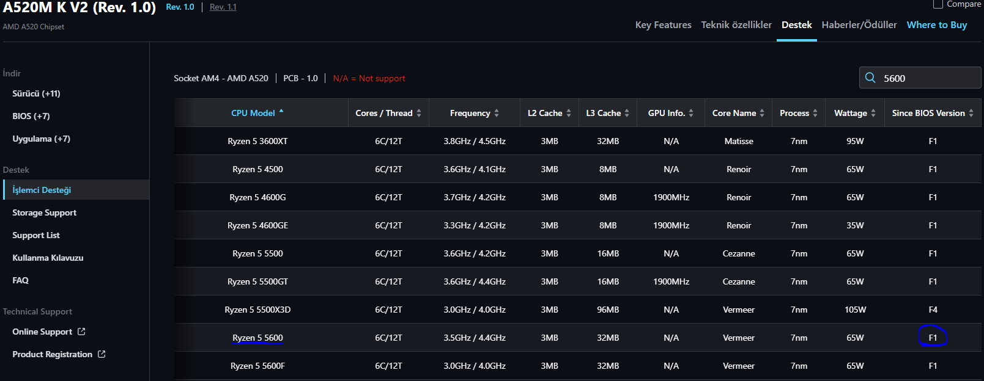The image size is (984, 381).
Task: Sort table by Wattage arrows
Action: (x=873, y=113)
